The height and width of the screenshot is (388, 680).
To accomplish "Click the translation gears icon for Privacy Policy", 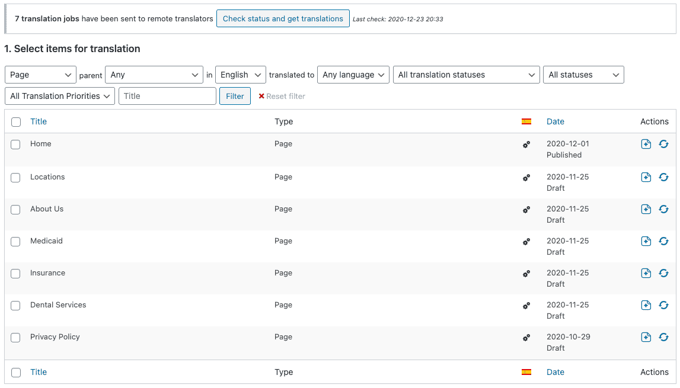I will 526,338.
